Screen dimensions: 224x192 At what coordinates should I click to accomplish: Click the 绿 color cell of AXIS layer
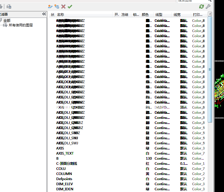[x=148, y=148]
